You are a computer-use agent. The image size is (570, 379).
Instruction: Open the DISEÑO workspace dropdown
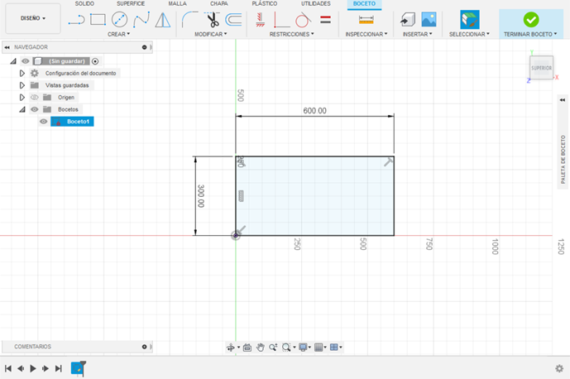pos(33,18)
